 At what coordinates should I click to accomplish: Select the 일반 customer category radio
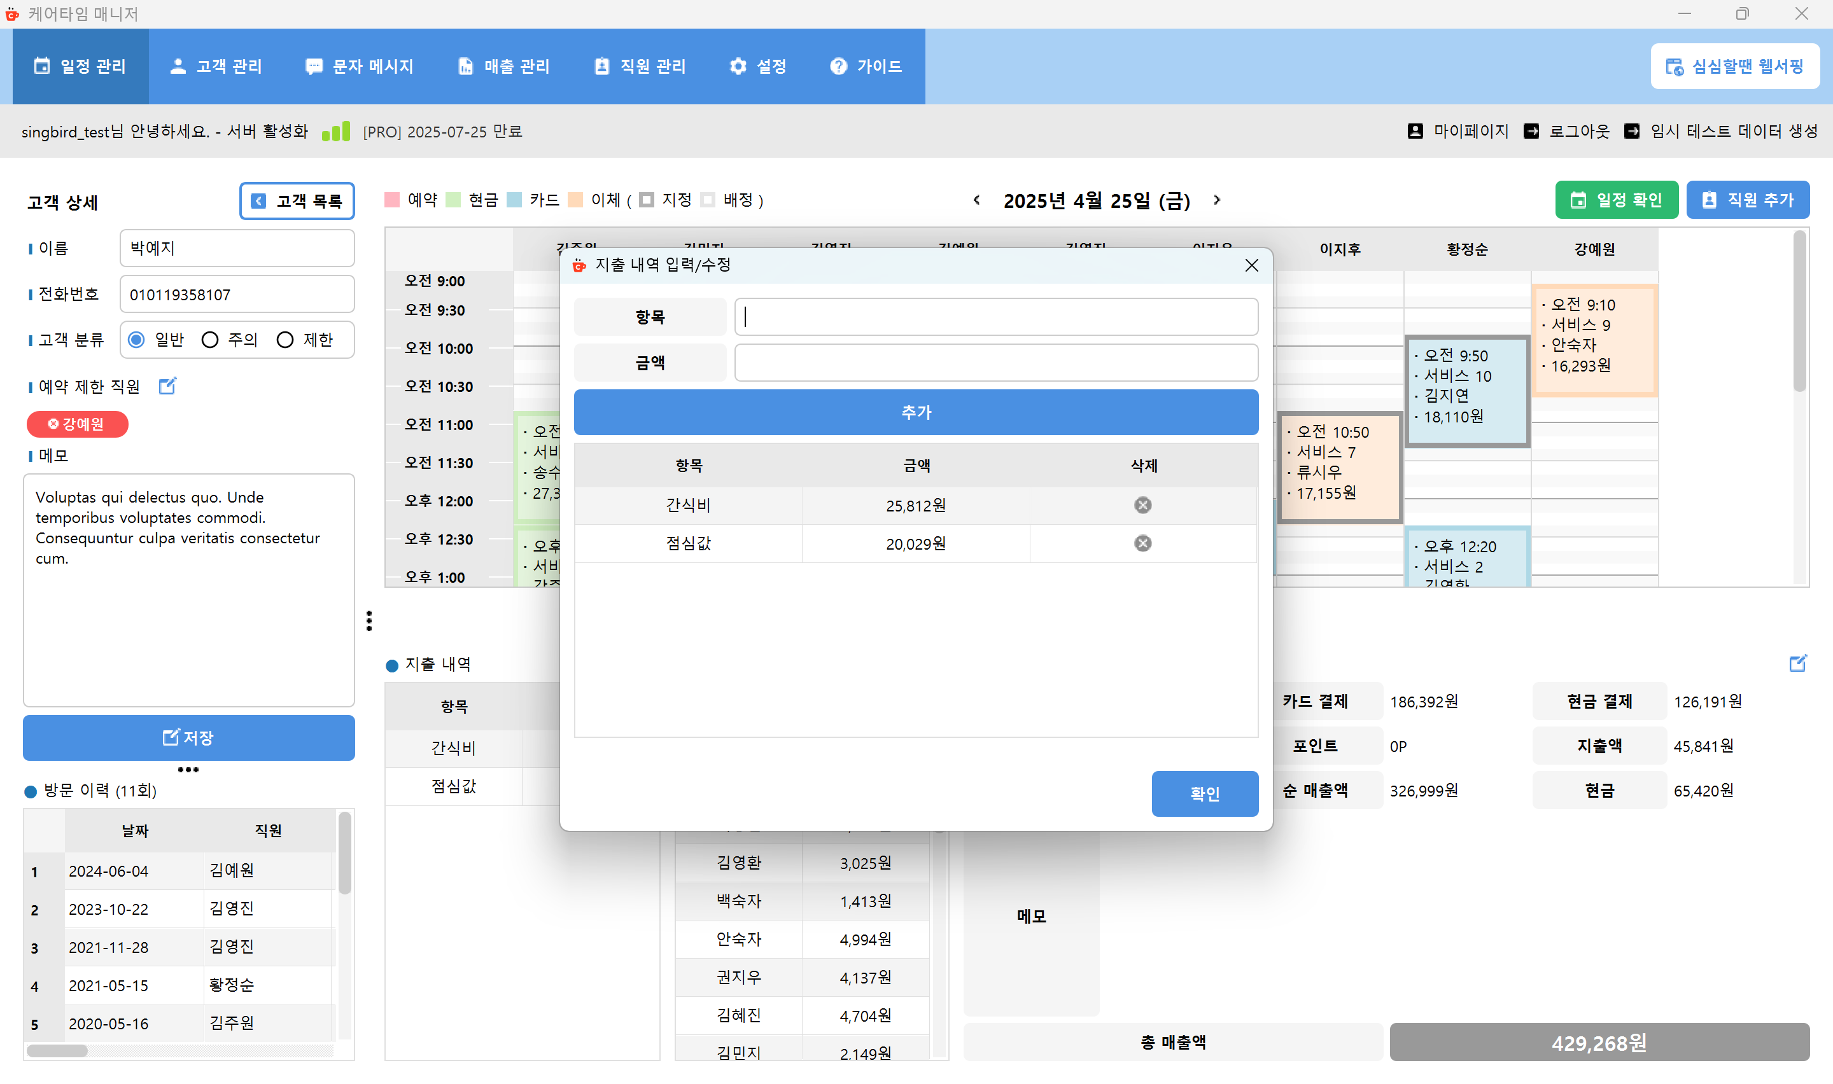[x=137, y=340]
